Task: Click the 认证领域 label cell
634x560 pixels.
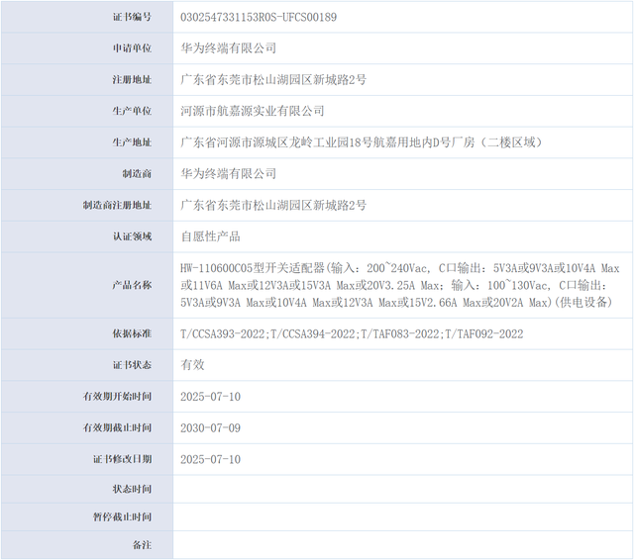Action: click(87, 236)
